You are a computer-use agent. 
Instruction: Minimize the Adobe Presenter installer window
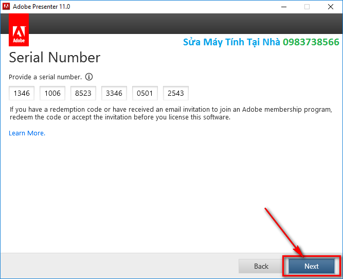(284, 7)
